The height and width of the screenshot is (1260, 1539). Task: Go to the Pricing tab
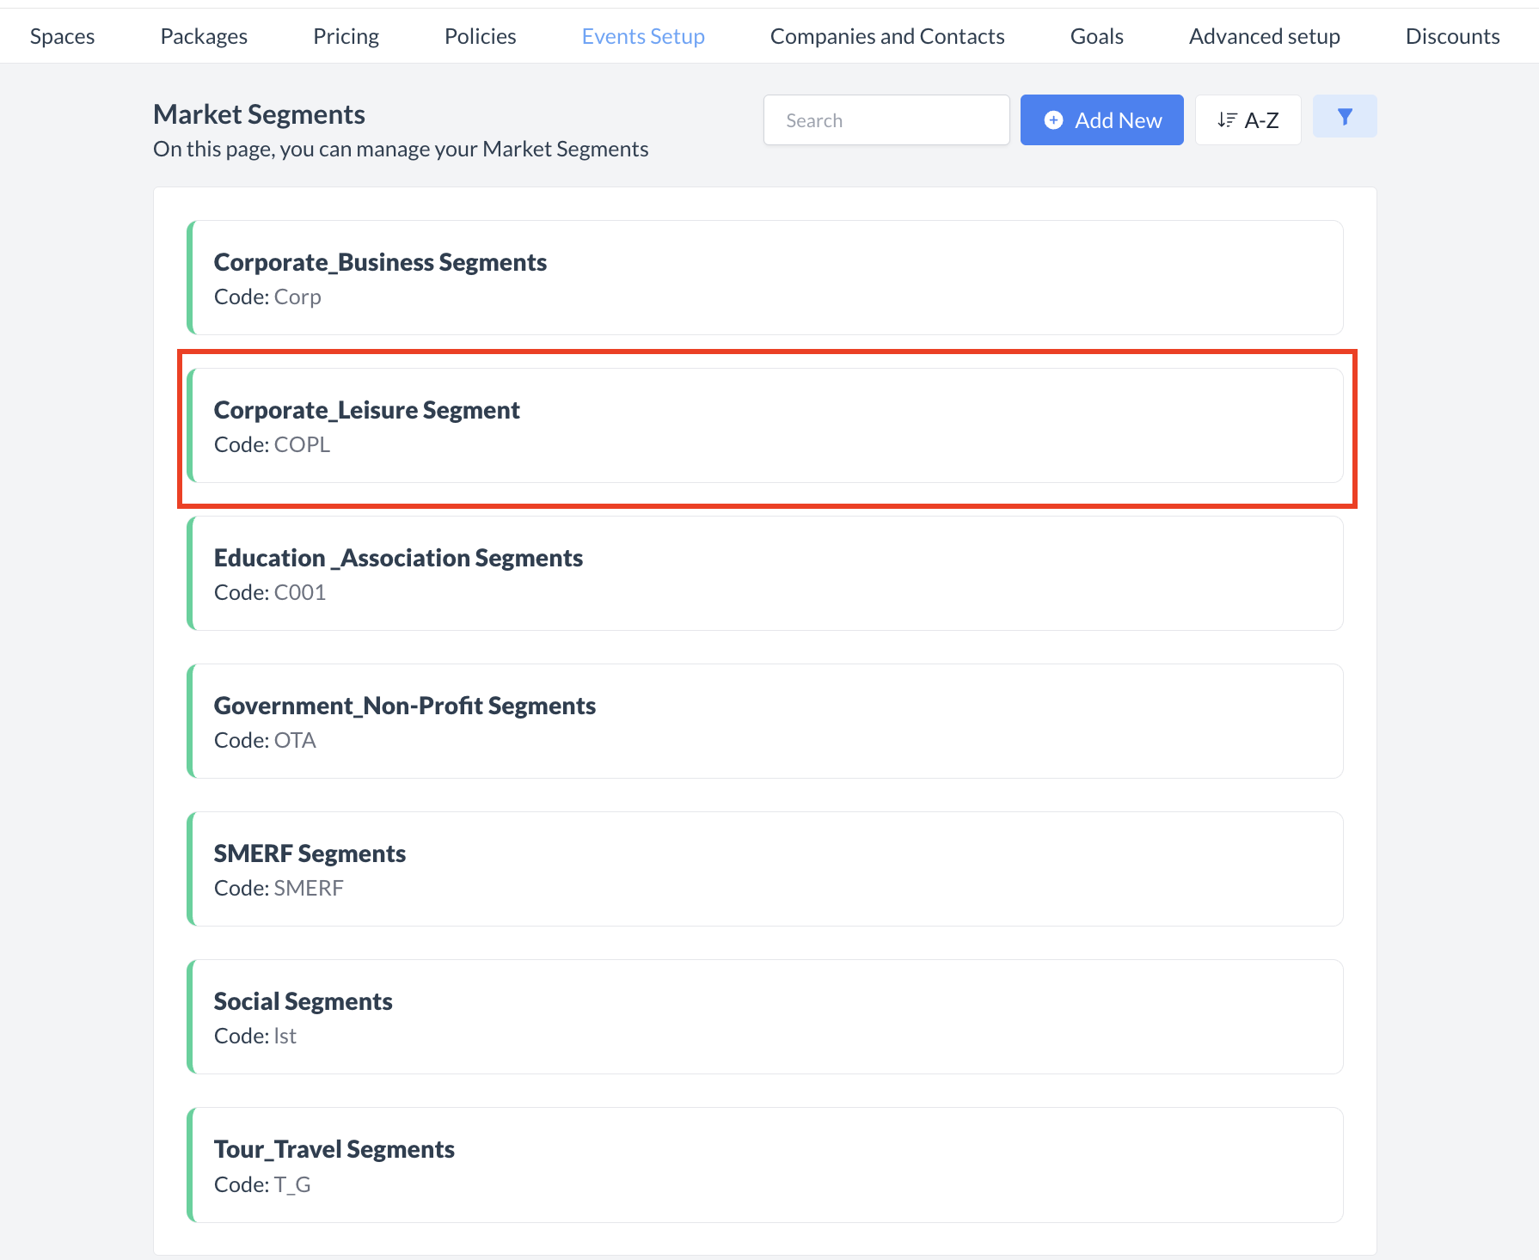(346, 36)
